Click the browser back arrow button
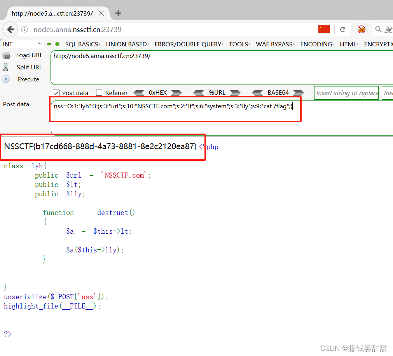The image size is (393, 356). point(10,29)
